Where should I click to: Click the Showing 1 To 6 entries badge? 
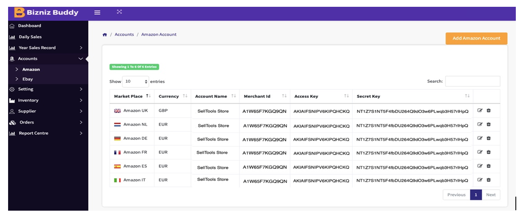point(134,67)
